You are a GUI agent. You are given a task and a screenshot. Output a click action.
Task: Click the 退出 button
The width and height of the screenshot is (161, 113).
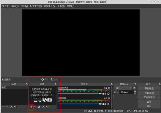coord(149,106)
